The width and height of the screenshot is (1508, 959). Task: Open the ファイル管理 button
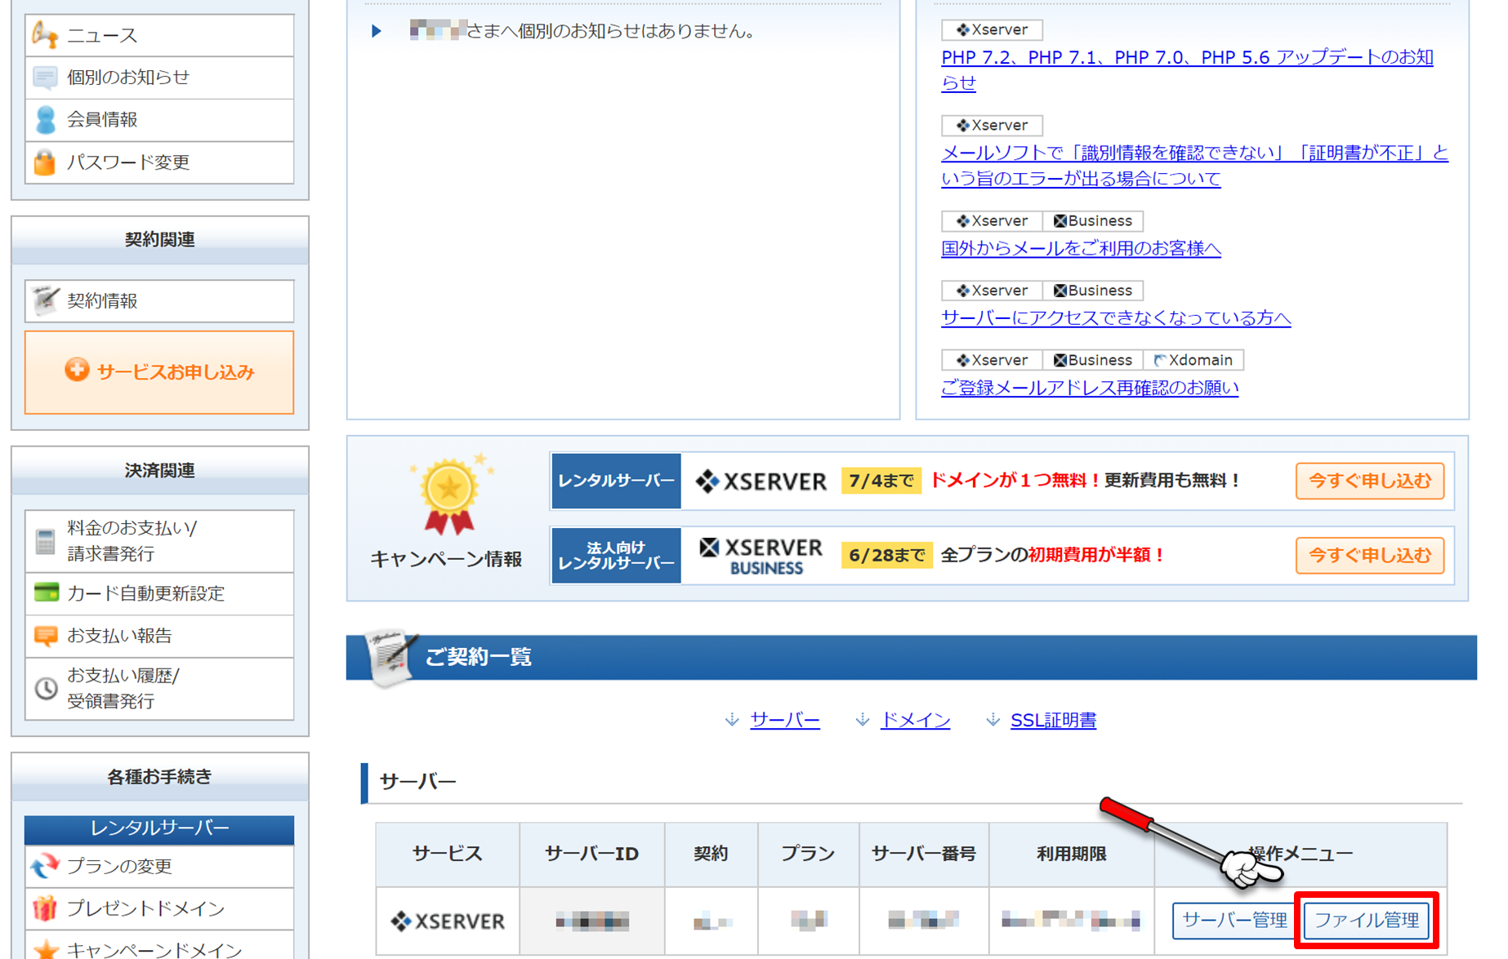click(x=1367, y=920)
